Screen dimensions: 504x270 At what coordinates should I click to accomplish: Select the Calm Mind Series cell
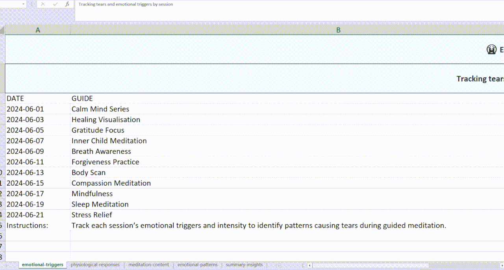(287, 109)
